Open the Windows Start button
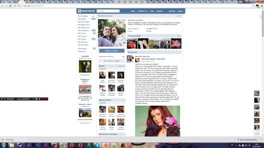 pyautogui.click(x=3, y=145)
